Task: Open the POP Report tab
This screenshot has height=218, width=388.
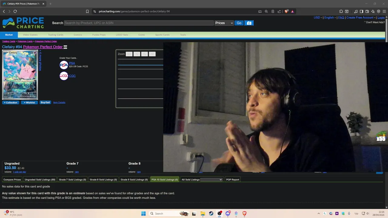Action: [x=232, y=180]
